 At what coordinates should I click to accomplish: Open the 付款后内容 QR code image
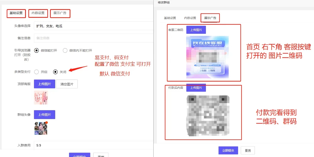208,115
